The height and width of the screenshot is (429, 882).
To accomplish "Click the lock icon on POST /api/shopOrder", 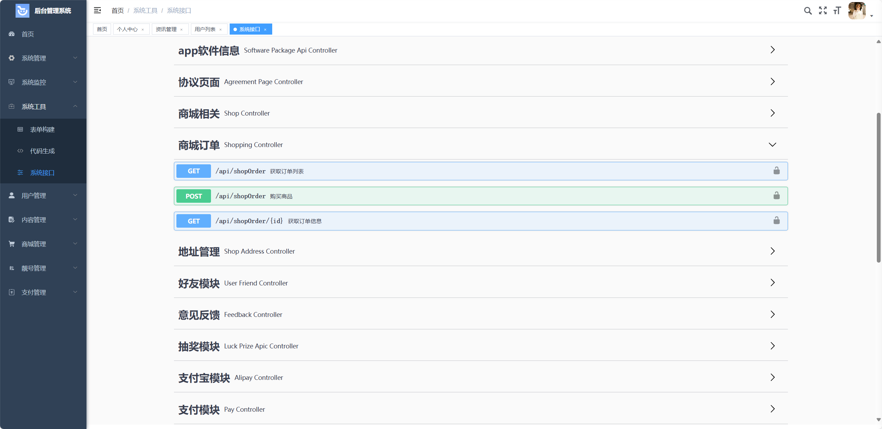I will [777, 196].
